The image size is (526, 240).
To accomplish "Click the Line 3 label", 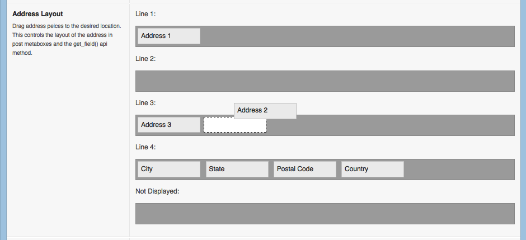I will tap(145, 103).
